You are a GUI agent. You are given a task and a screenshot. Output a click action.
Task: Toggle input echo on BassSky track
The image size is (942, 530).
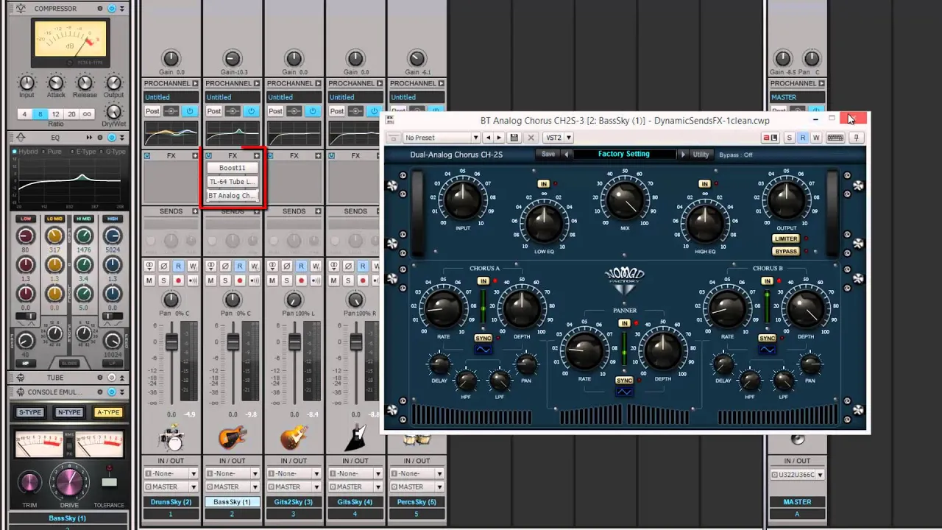tap(255, 280)
